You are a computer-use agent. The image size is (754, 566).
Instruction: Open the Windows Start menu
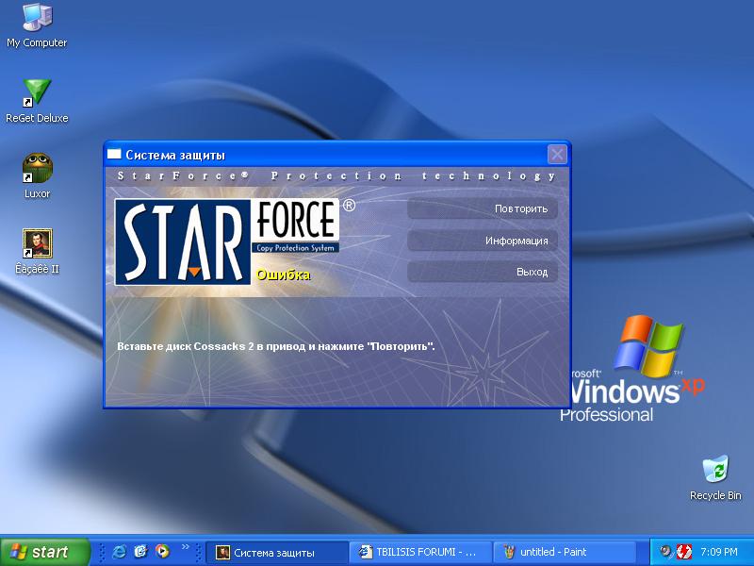(44, 552)
